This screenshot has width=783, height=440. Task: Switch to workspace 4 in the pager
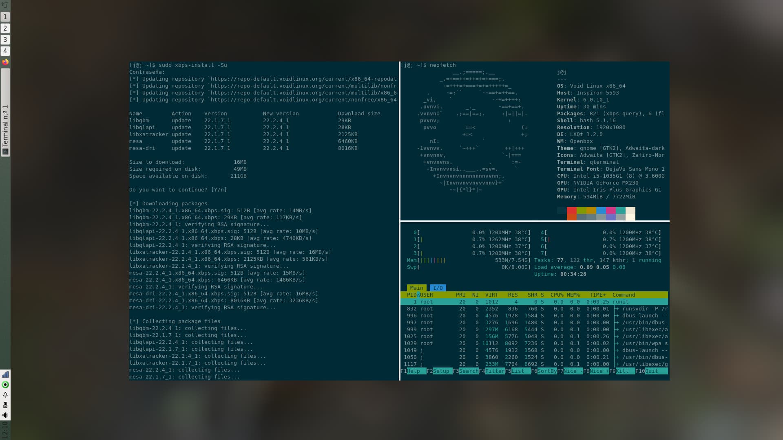[x=5, y=51]
